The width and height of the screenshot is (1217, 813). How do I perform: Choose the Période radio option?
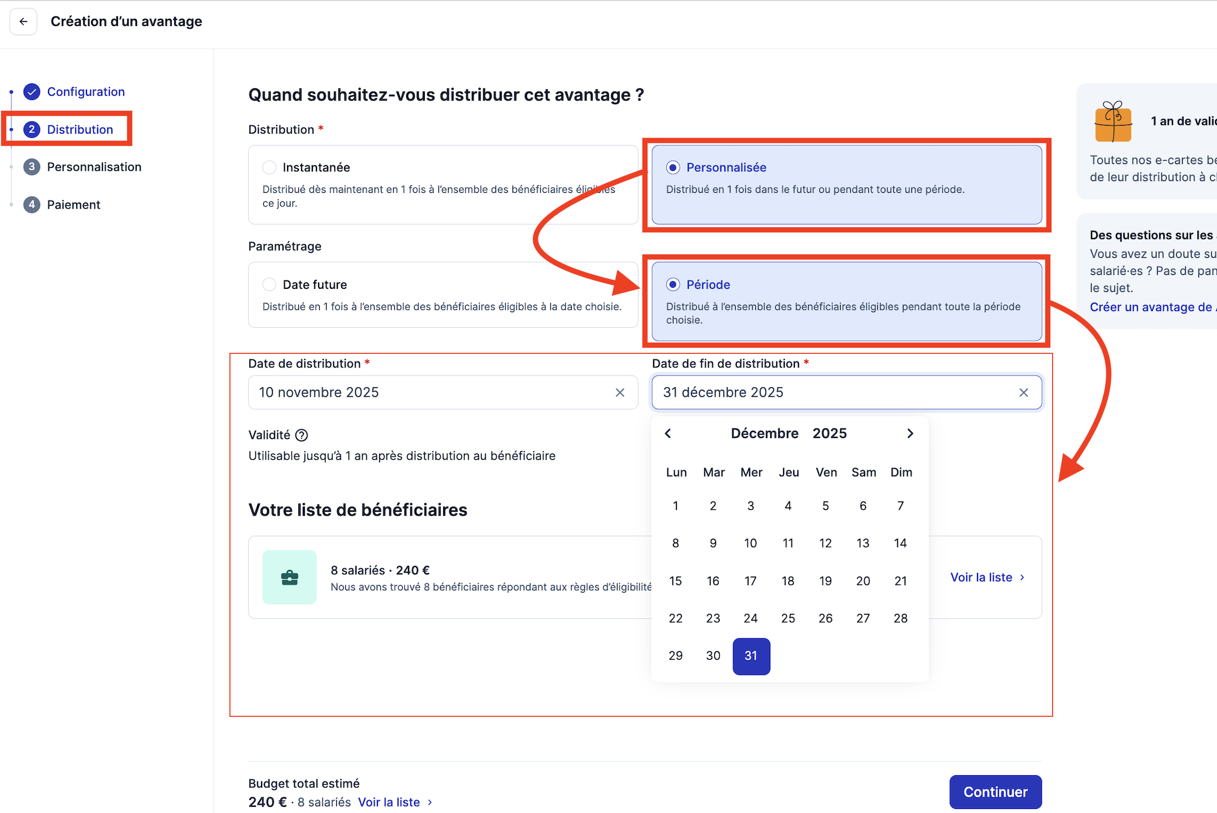point(672,284)
